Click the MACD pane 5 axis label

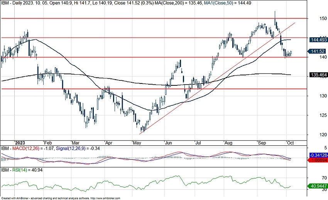tap(325, 148)
